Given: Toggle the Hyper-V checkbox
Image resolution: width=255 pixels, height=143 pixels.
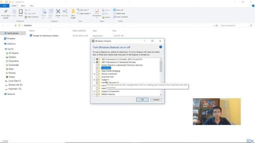Looking at the screenshot, I should pos(97,79).
